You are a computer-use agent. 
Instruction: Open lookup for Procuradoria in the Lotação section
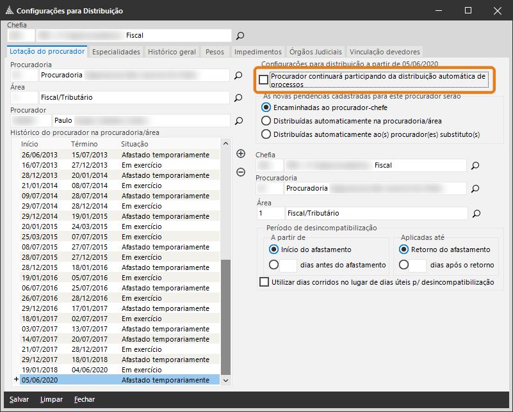click(x=238, y=75)
